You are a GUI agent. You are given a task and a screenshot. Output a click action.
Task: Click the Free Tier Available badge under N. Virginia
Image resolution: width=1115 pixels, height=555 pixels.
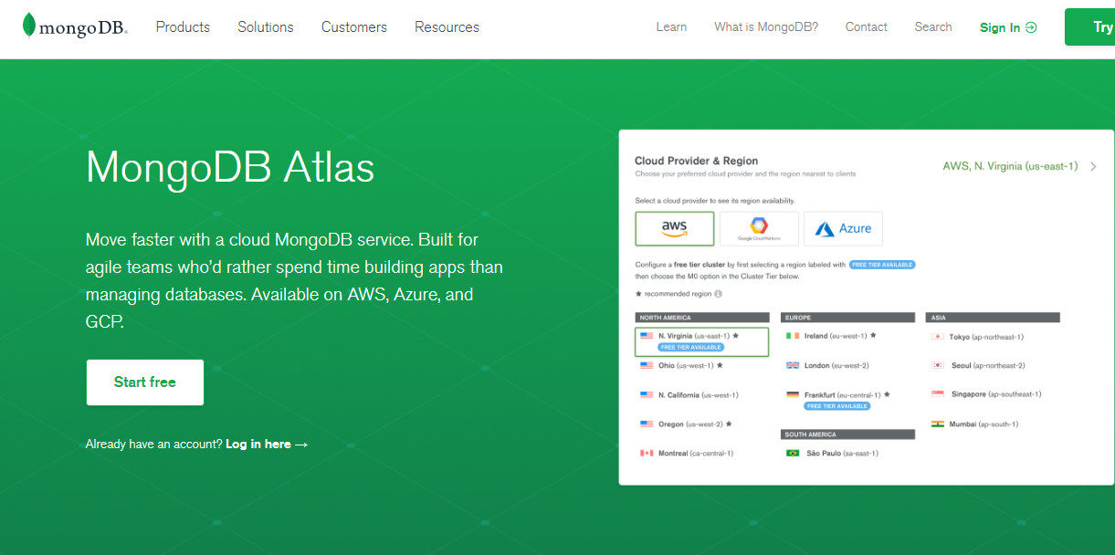(691, 348)
